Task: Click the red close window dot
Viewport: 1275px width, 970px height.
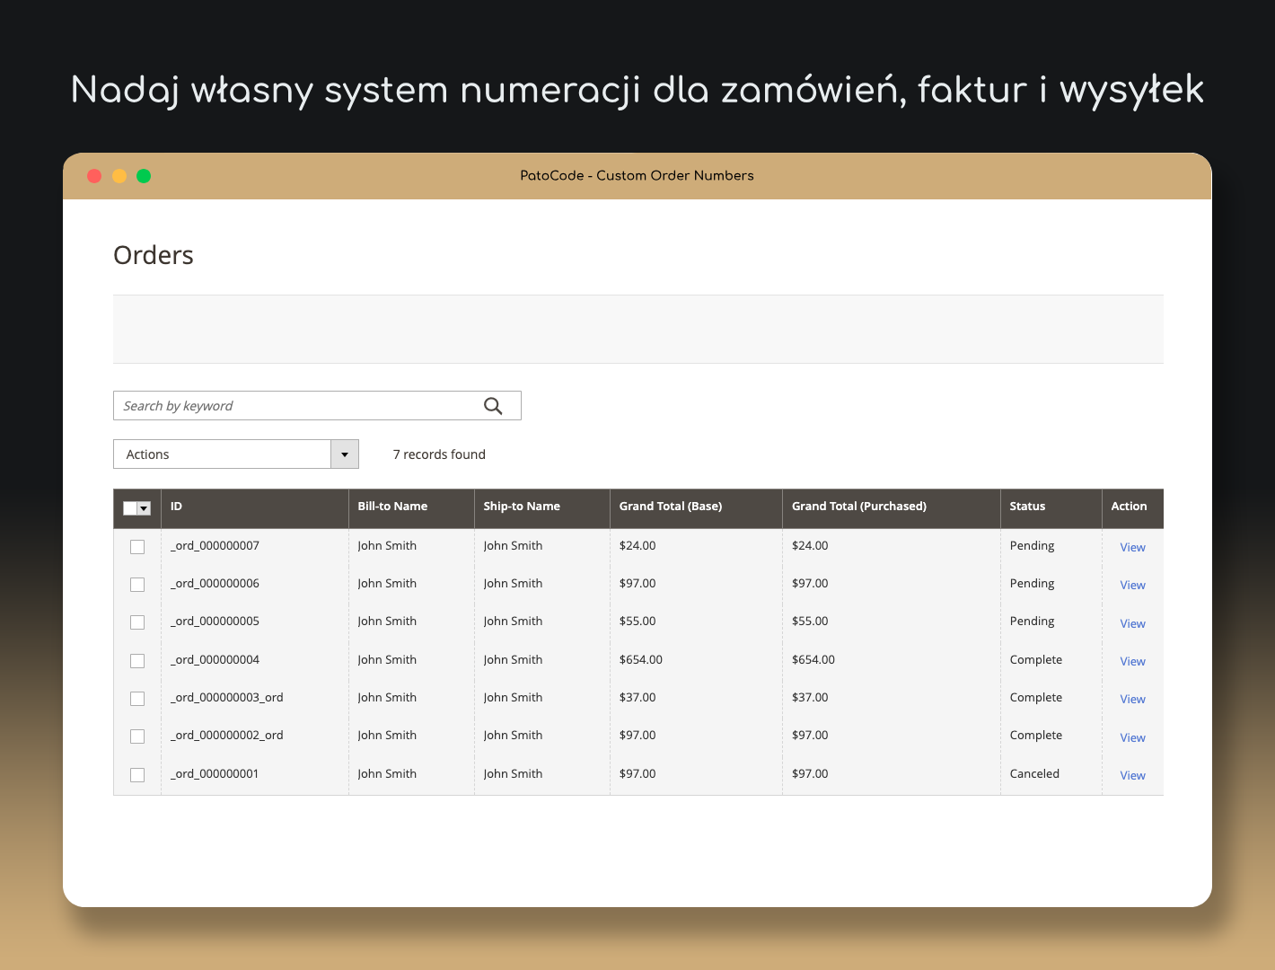Action: [x=94, y=176]
